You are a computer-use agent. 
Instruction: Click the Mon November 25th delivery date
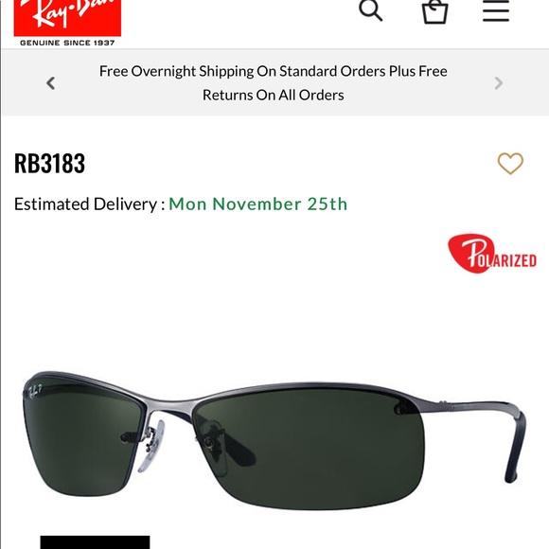point(258,204)
